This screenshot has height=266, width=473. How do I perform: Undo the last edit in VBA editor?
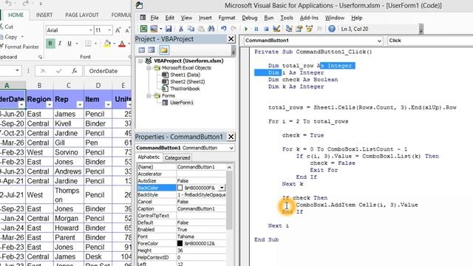(223, 29)
